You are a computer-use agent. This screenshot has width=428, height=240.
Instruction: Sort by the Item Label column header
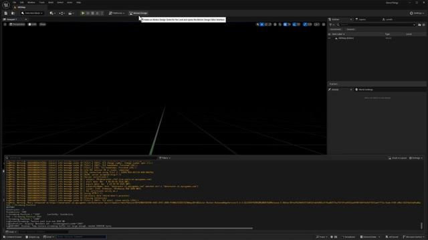tap(338, 34)
